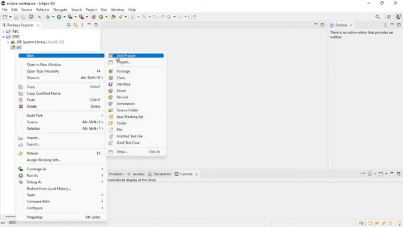This screenshot has height=227, width=403.
Task: Open the Back history dropdown arrow
Action: [174, 17]
